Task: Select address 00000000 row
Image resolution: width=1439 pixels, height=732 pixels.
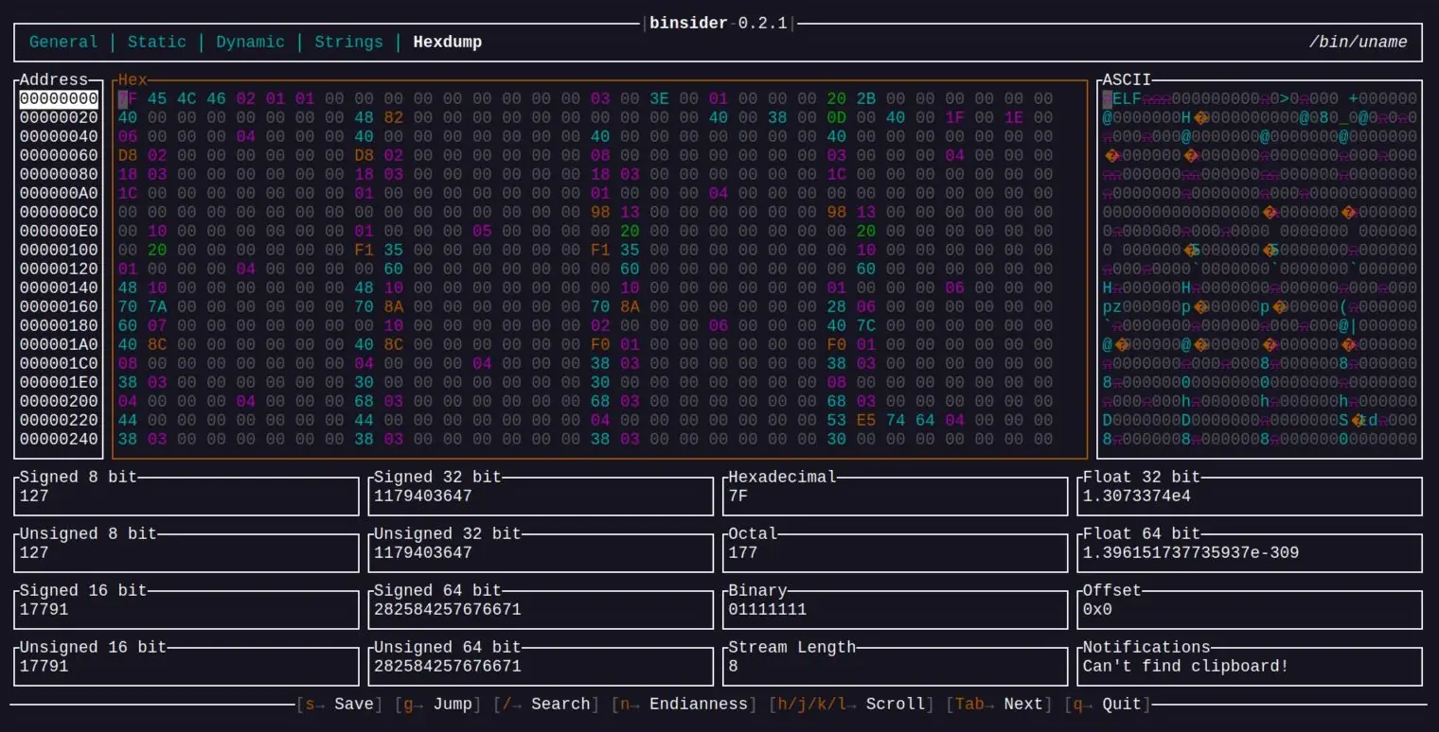Action: [59, 98]
